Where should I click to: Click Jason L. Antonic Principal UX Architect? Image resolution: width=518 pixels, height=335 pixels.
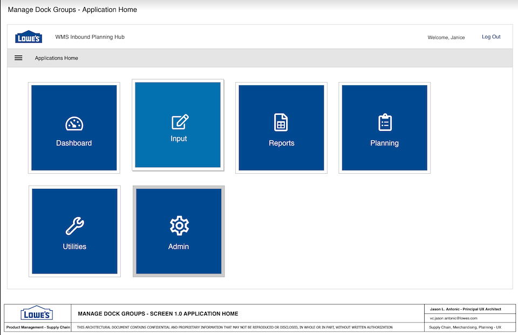point(466,309)
